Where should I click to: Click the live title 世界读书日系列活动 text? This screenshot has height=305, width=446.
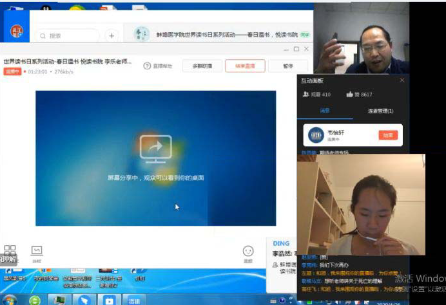(x=68, y=61)
